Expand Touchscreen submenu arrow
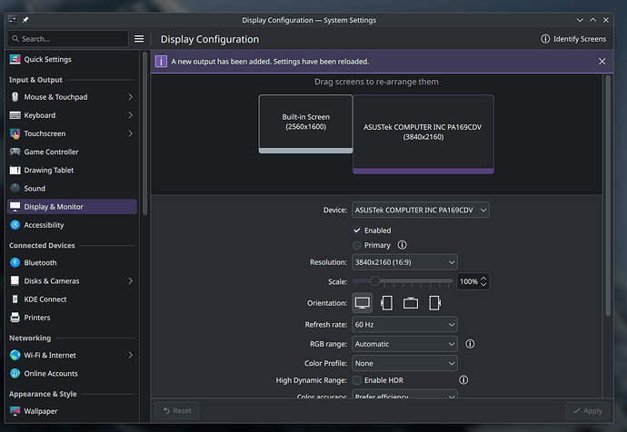This screenshot has height=432, width=627. point(130,133)
